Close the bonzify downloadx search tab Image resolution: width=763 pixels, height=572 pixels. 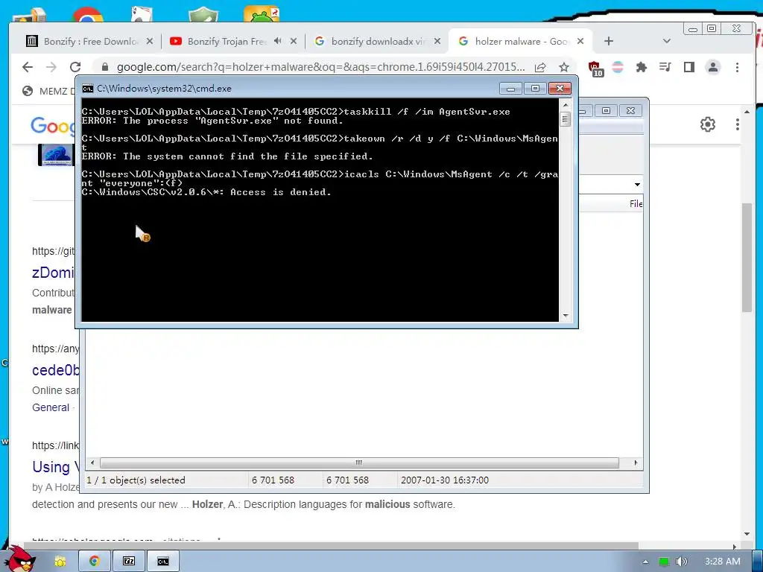(x=437, y=42)
